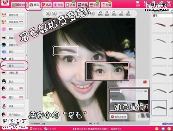This screenshot has height=131, width=173.
Task: Choose the fourth eyebrow thumbnail, thick dark arch
Action: point(159,74)
